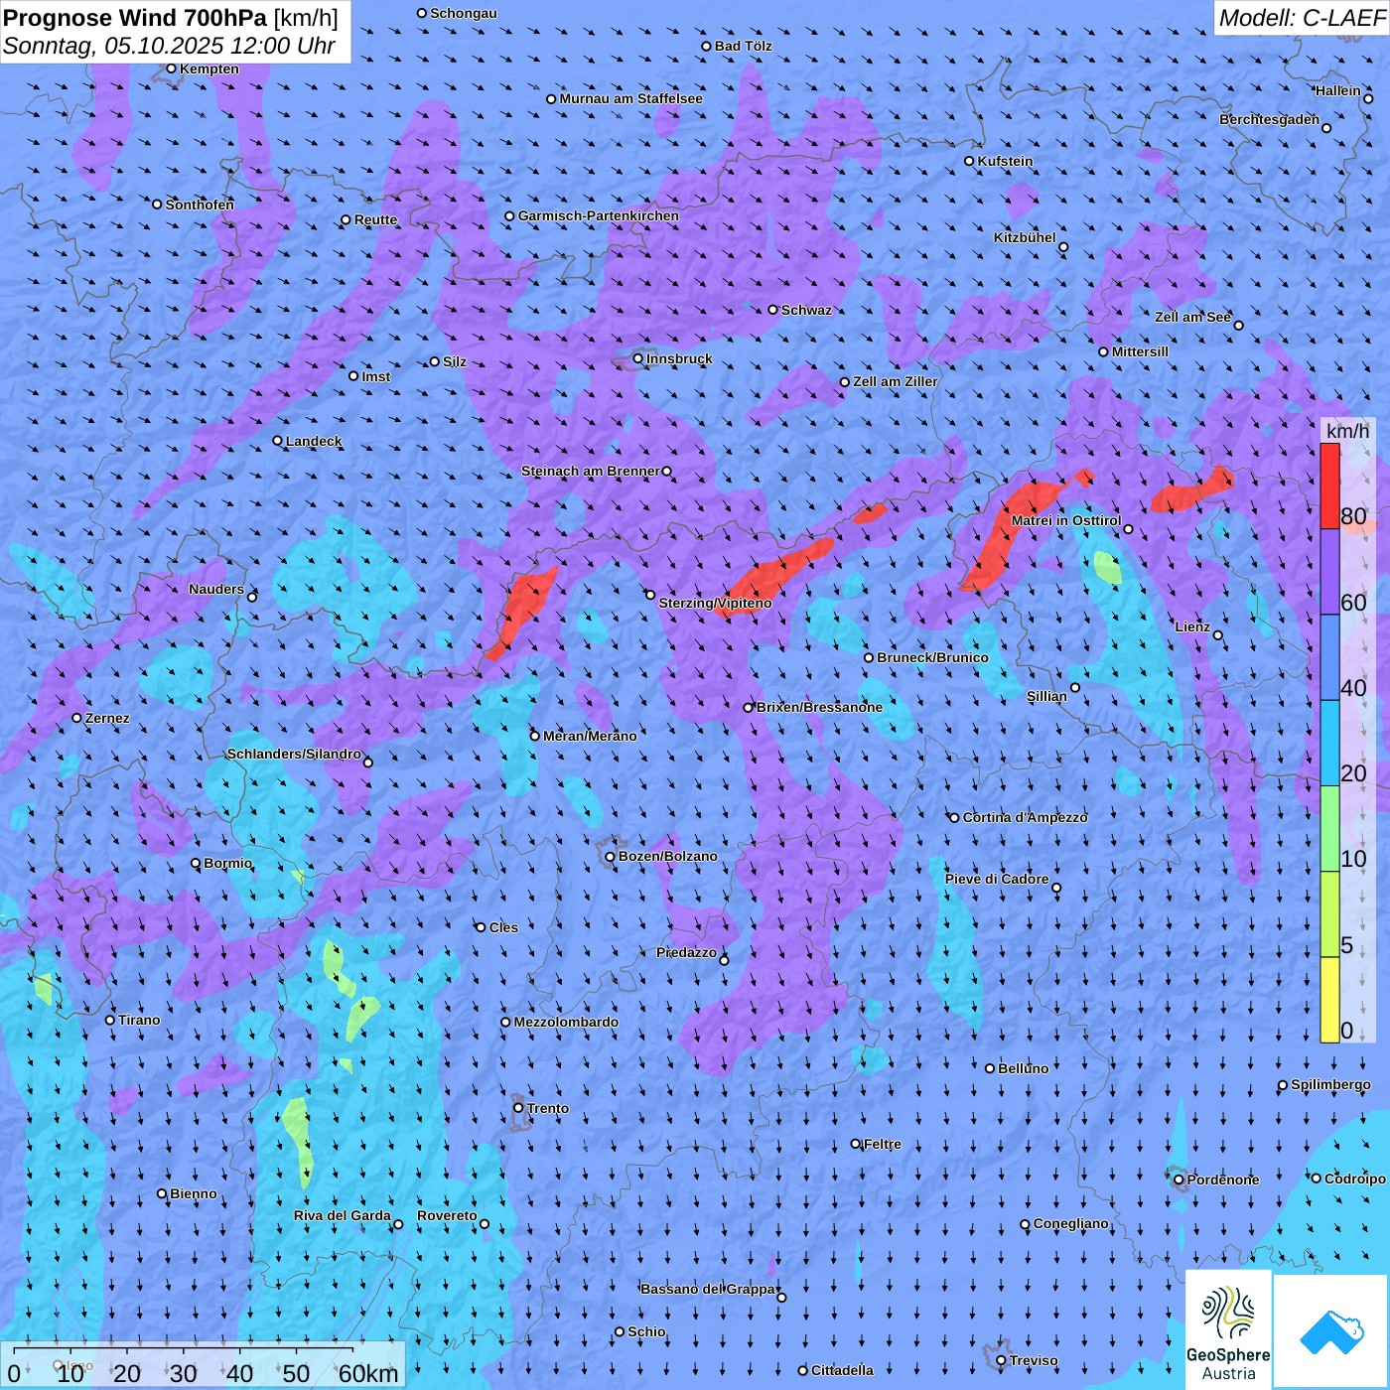This screenshot has height=1390, width=1390.
Task: Select the Kempten city label
Action: pos(209,69)
